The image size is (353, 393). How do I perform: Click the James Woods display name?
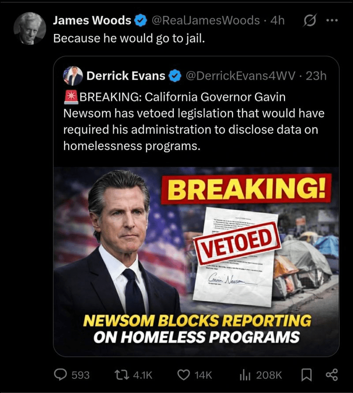[x=92, y=20]
